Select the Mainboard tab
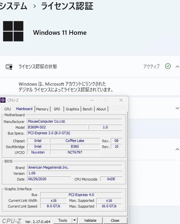Viewport: 180px width, 224px height. point(24,109)
